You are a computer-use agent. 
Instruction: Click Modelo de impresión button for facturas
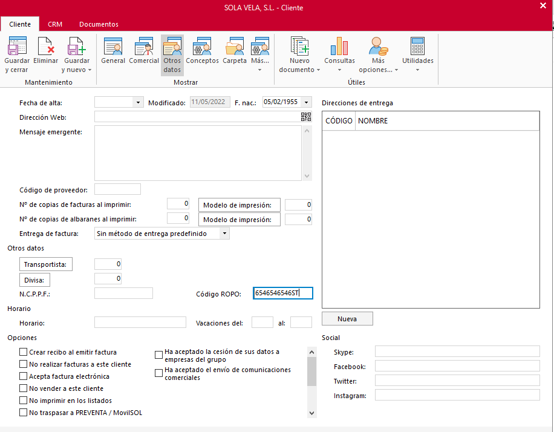[x=239, y=205]
